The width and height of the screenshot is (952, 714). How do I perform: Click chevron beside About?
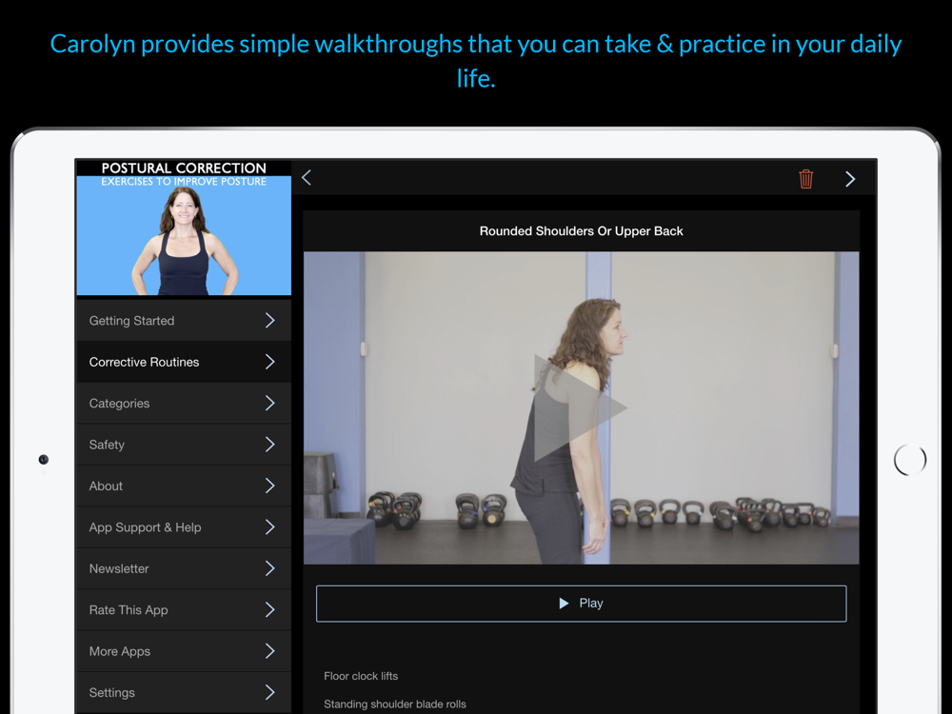[270, 486]
